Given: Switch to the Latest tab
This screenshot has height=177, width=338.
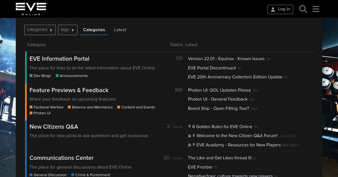Looking at the screenshot, I should pyautogui.click(x=120, y=30).
